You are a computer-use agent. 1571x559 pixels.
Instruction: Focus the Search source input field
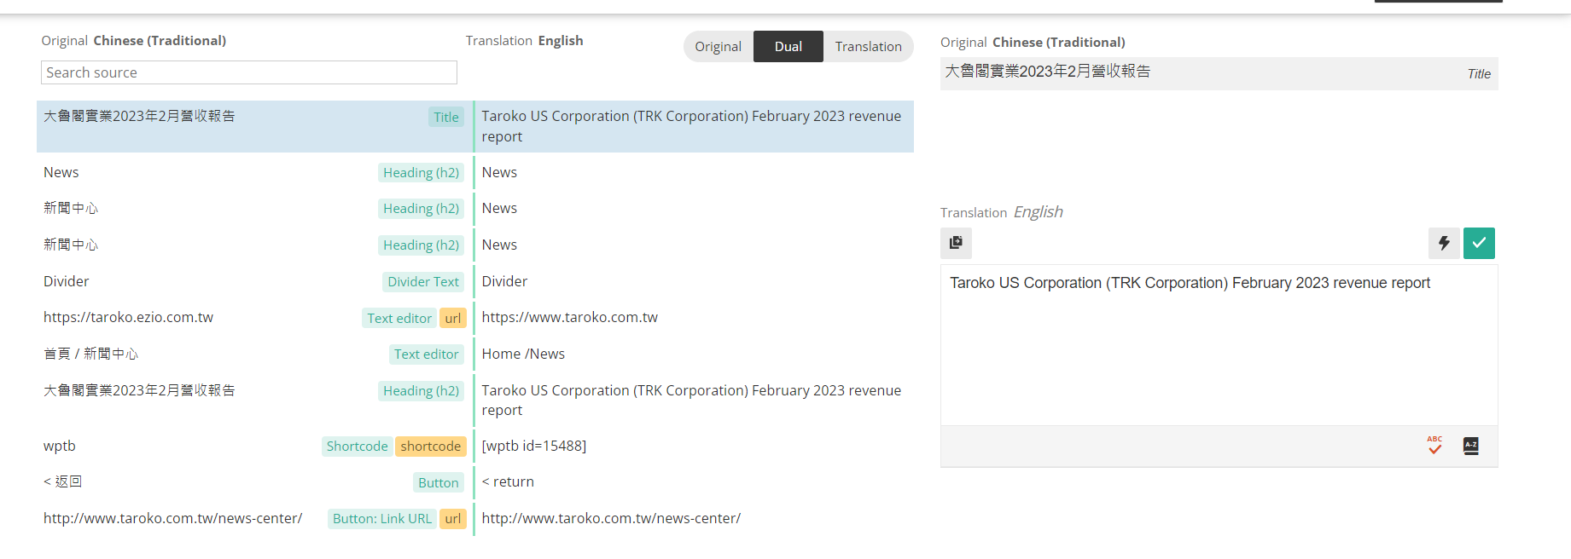(x=249, y=72)
